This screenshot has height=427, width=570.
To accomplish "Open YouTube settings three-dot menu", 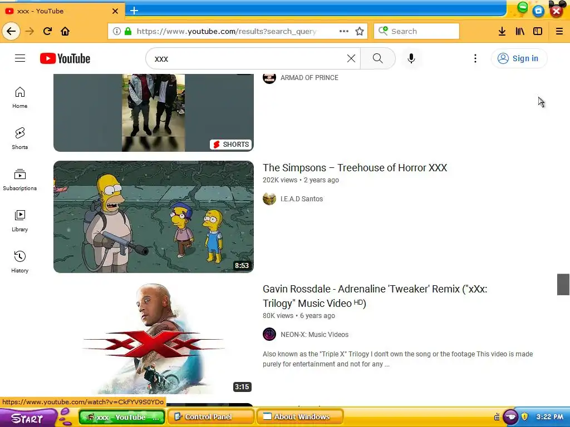I will tap(475, 58).
